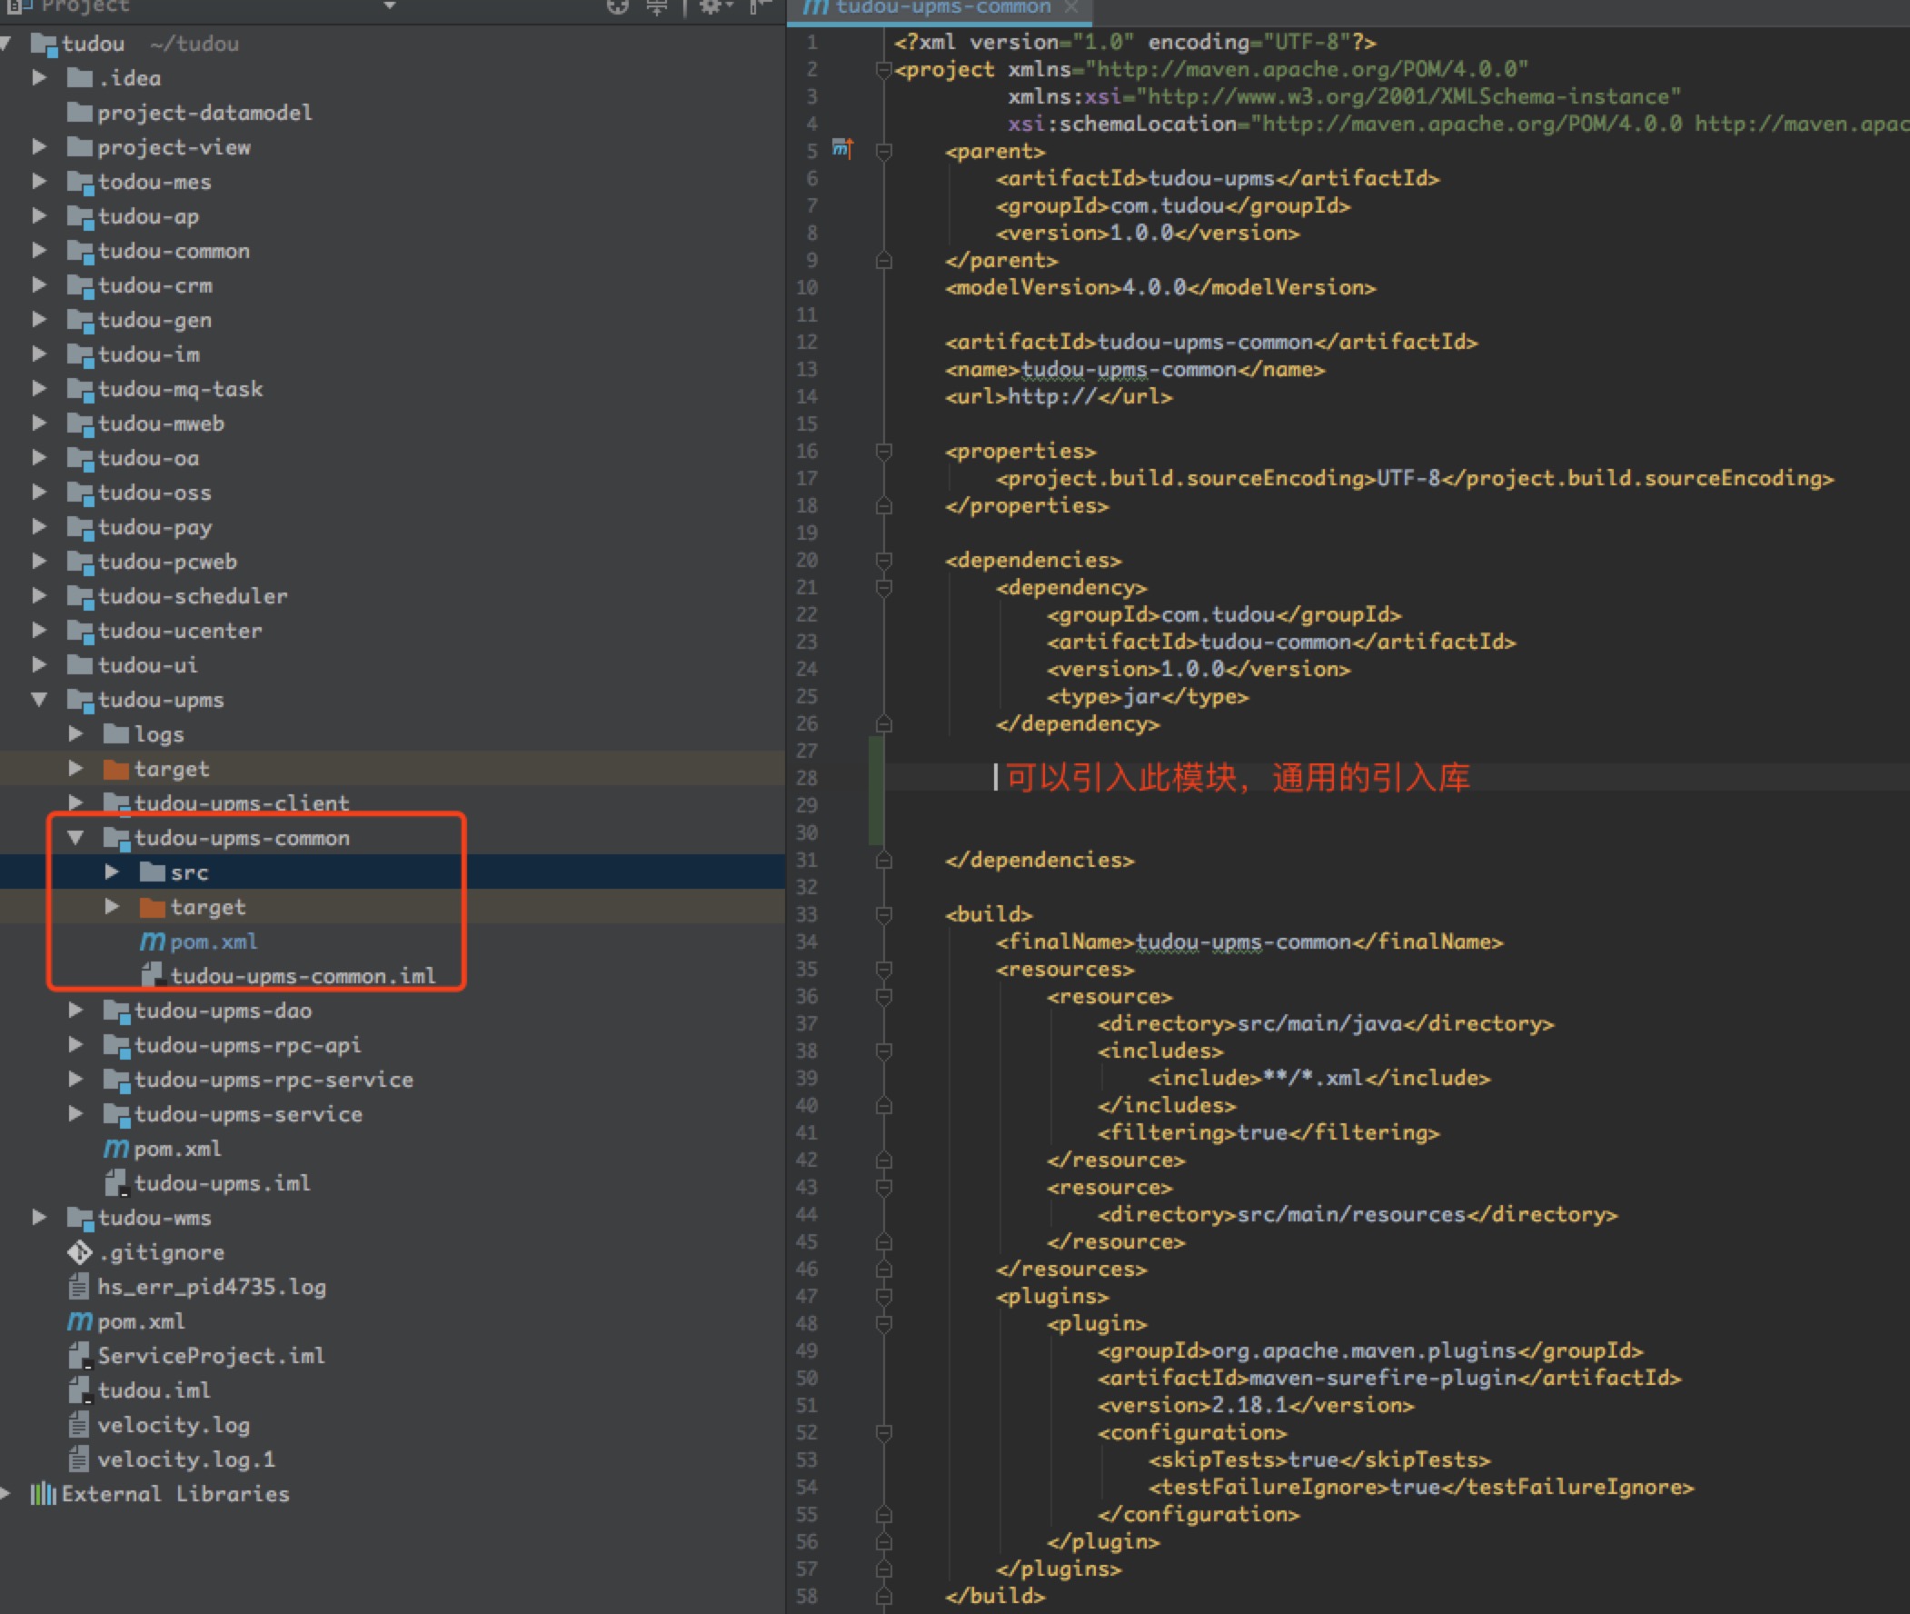Click Maven icon of tudou-upms-common pom.xml

[153, 941]
